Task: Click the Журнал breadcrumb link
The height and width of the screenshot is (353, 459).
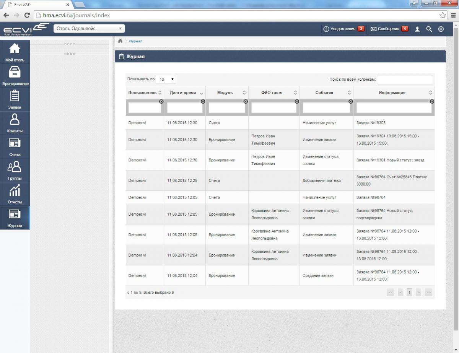Action: pyautogui.click(x=135, y=41)
